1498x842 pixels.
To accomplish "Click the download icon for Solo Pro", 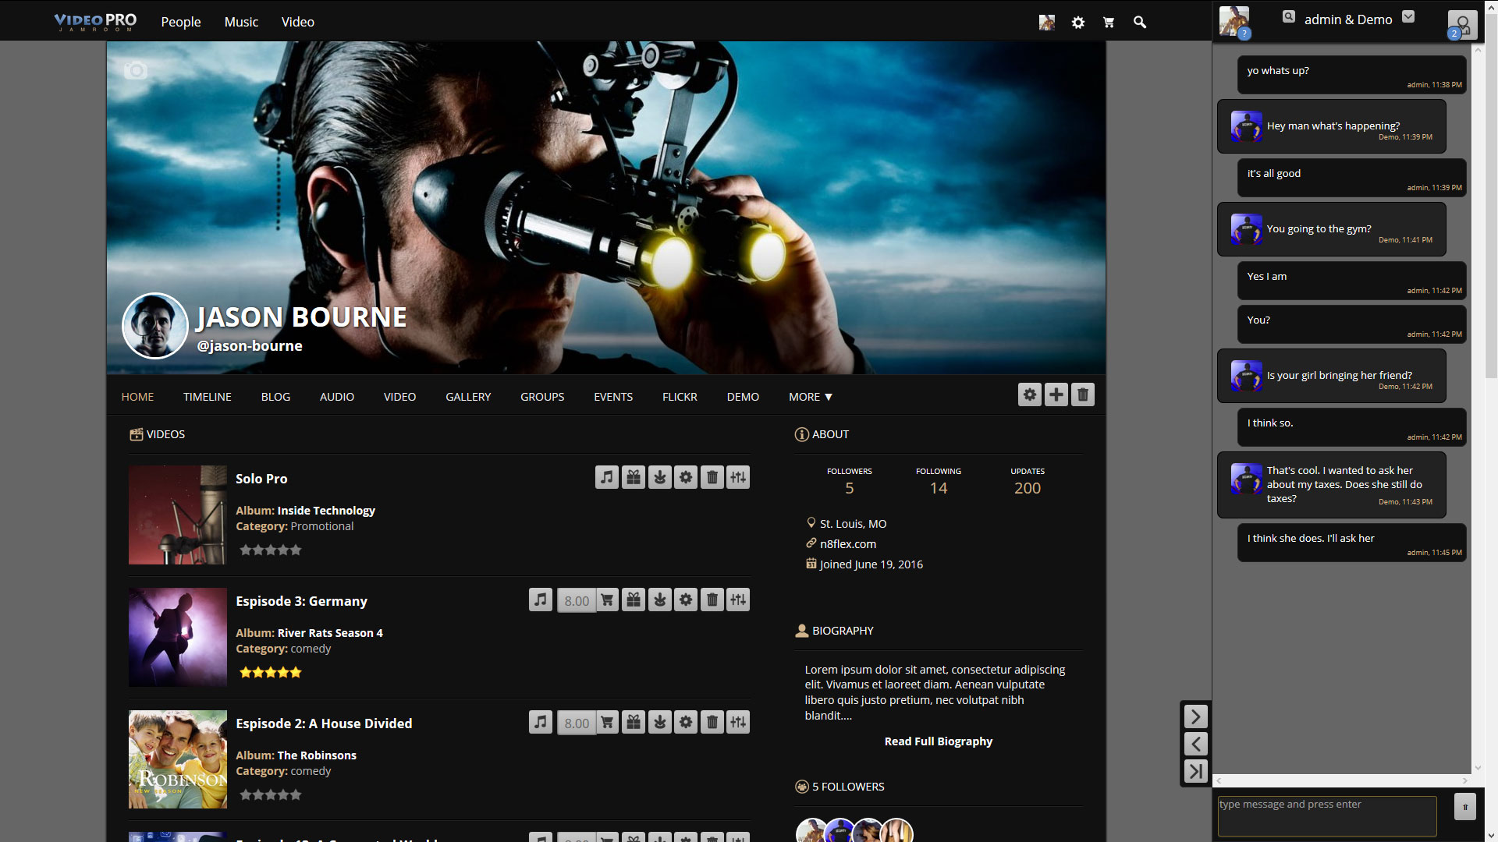I will point(660,477).
